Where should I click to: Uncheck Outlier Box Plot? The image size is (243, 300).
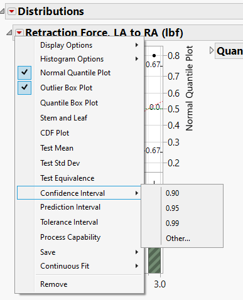80,88
